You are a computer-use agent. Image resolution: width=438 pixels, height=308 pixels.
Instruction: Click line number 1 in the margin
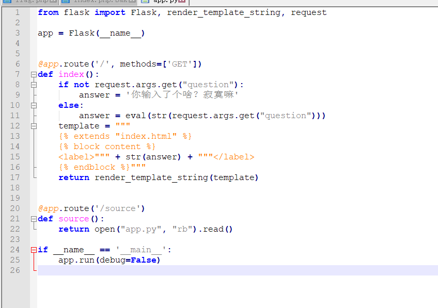(x=18, y=12)
